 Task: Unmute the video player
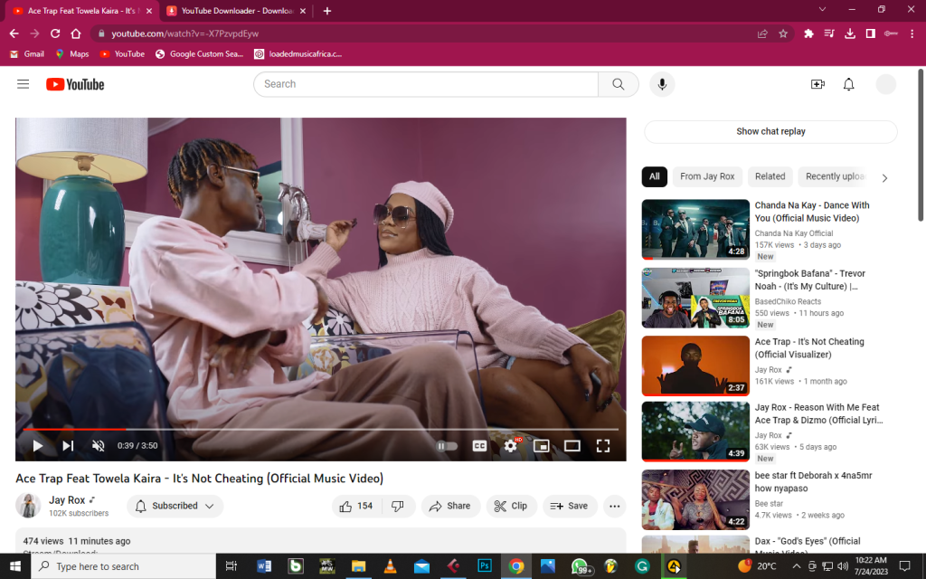pos(98,445)
